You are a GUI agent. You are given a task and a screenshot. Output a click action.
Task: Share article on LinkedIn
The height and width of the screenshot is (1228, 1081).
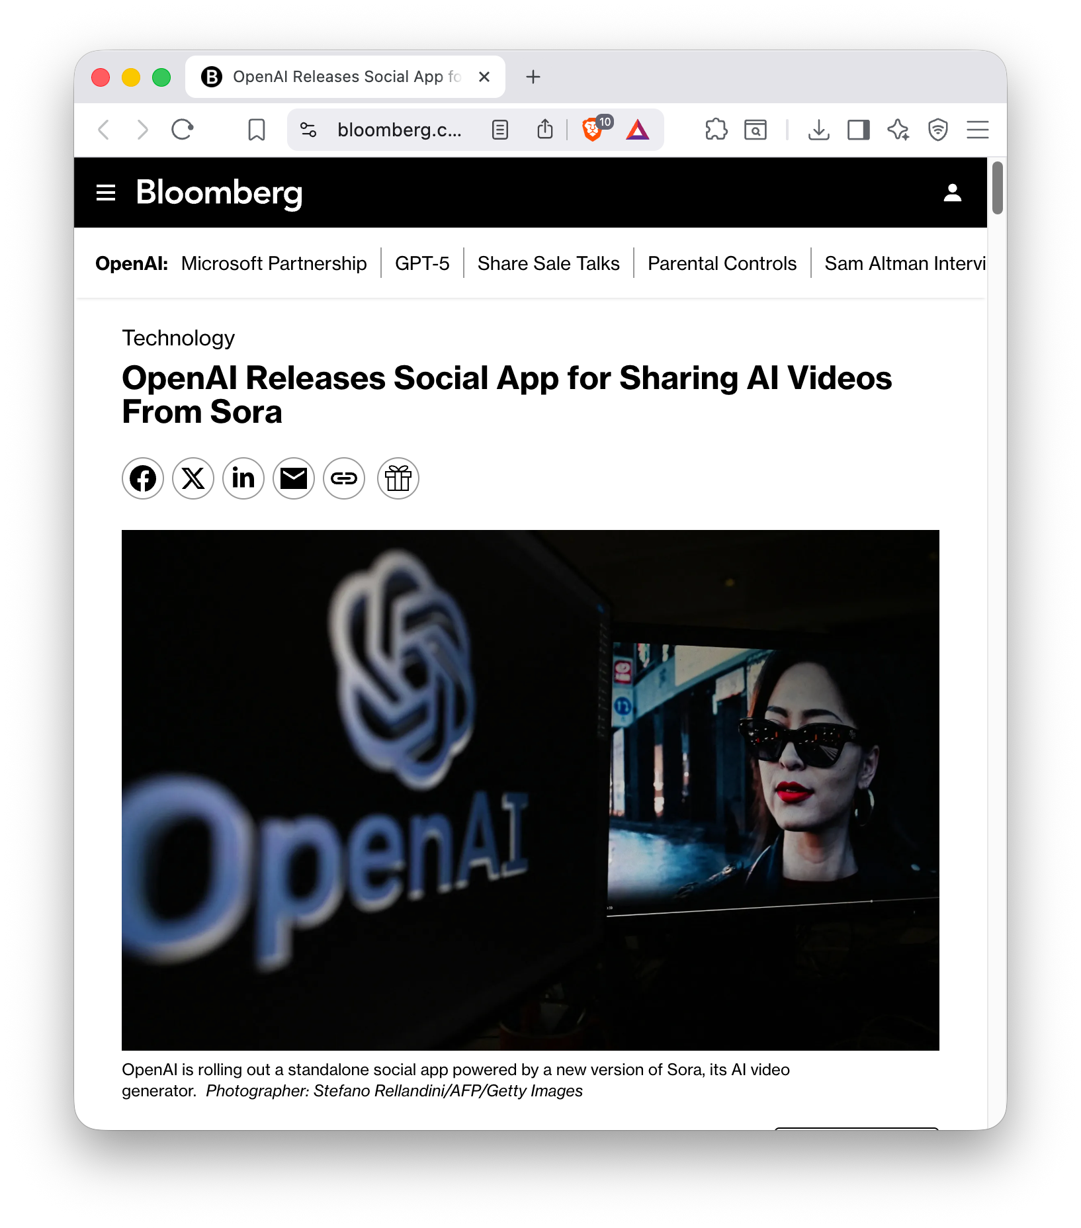coord(243,478)
